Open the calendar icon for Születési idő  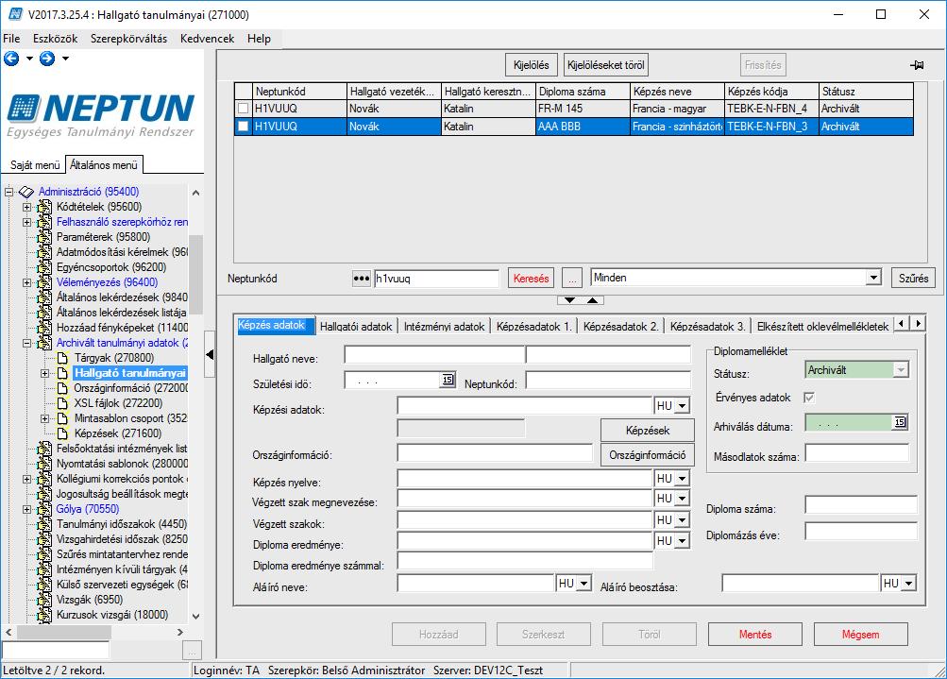click(448, 380)
